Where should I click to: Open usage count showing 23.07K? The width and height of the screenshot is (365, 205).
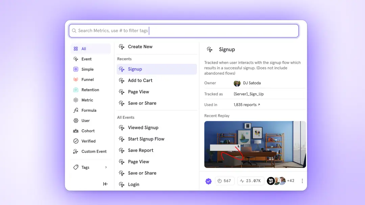click(x=251, y=181)
